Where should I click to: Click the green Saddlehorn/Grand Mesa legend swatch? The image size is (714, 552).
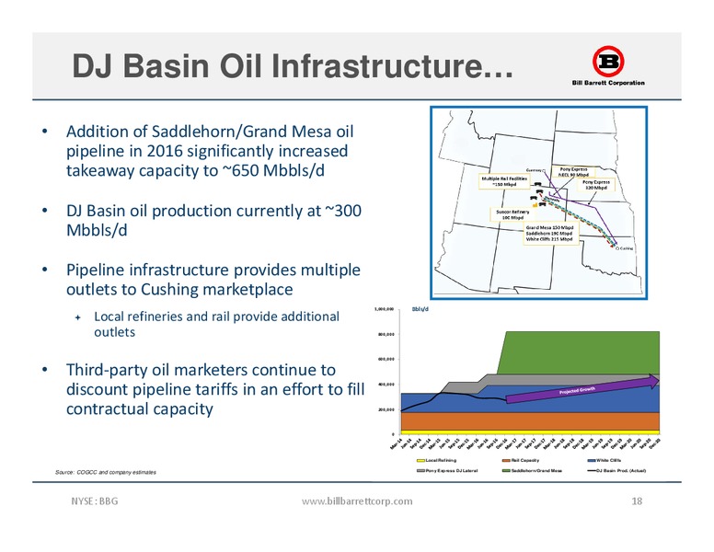pyautogui.click(x=506, y=470)
